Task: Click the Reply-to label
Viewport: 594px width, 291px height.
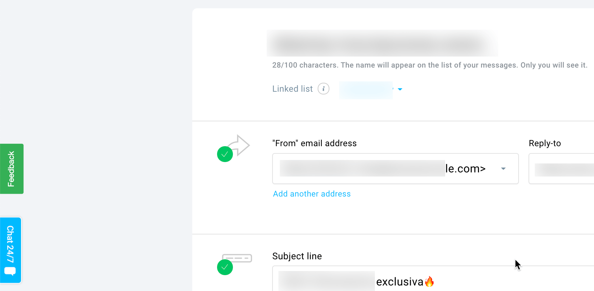Action: tap(545, 143)
